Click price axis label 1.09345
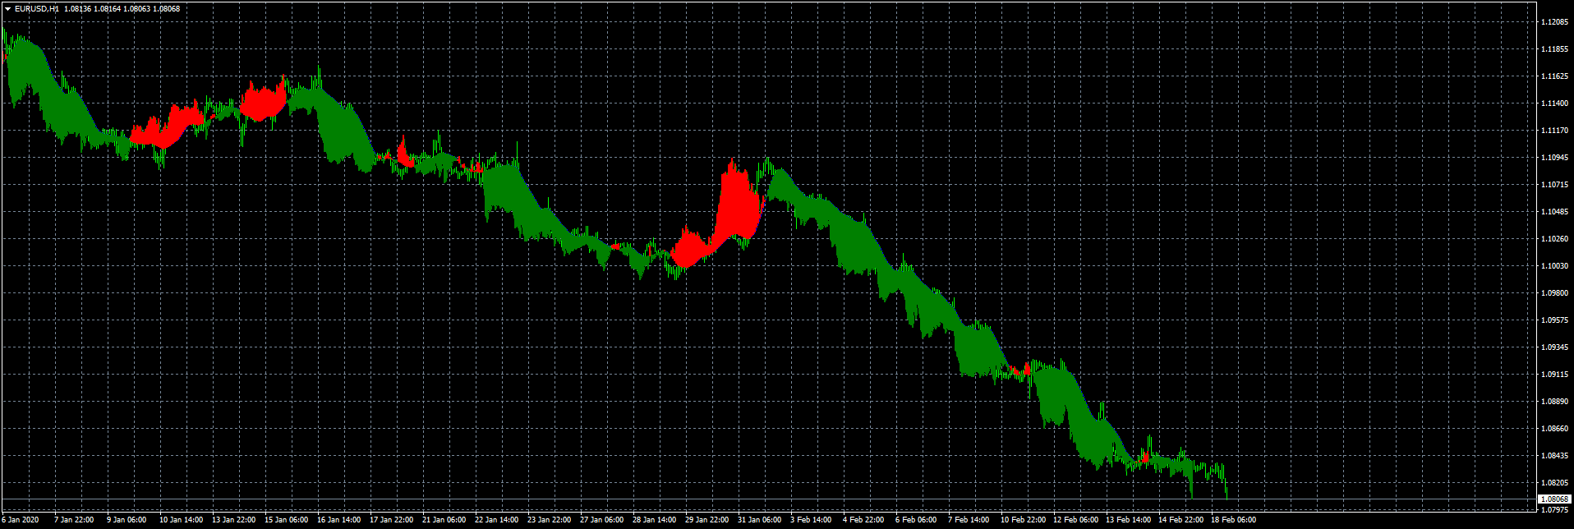The image size is (1574, 529). 1556,347
